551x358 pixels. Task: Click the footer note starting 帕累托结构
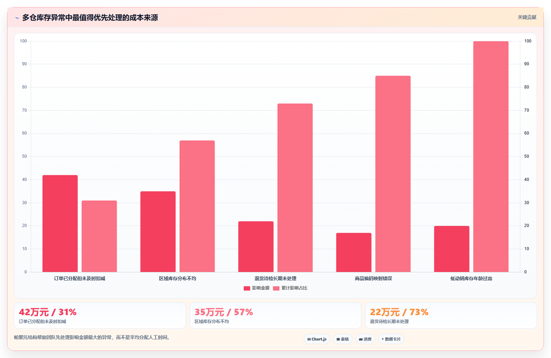(92, 337)
